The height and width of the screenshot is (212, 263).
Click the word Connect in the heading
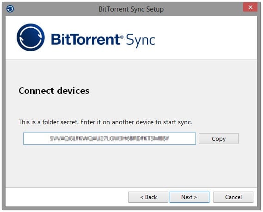(36, 91)
